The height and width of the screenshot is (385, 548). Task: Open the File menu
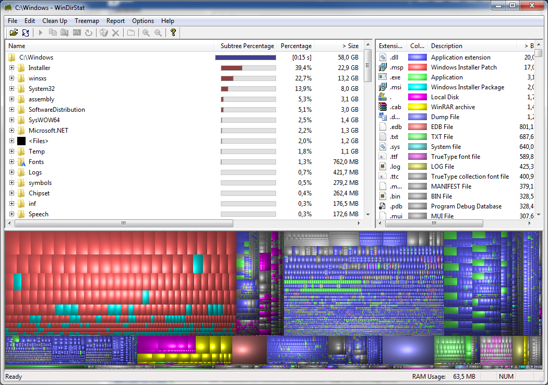pyautogui.click(x=13, y=20)
